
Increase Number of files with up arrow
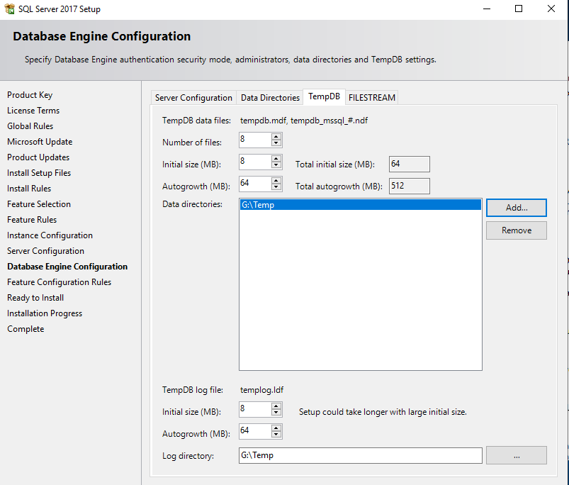[276, 137]
